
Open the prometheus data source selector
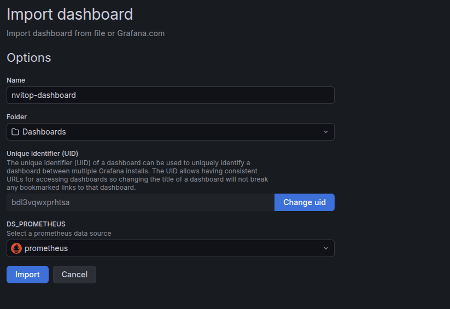tap(171, 248)
